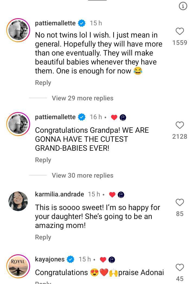The height and width of the screenshot is (284, 195).
Task: Open karmilia.andrade's profile picture
Action: [x=18, y=201]
